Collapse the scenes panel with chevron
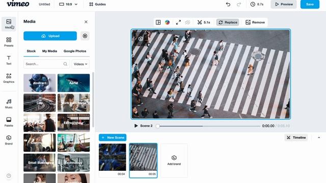The image size is (326, 183). [319, 138]
